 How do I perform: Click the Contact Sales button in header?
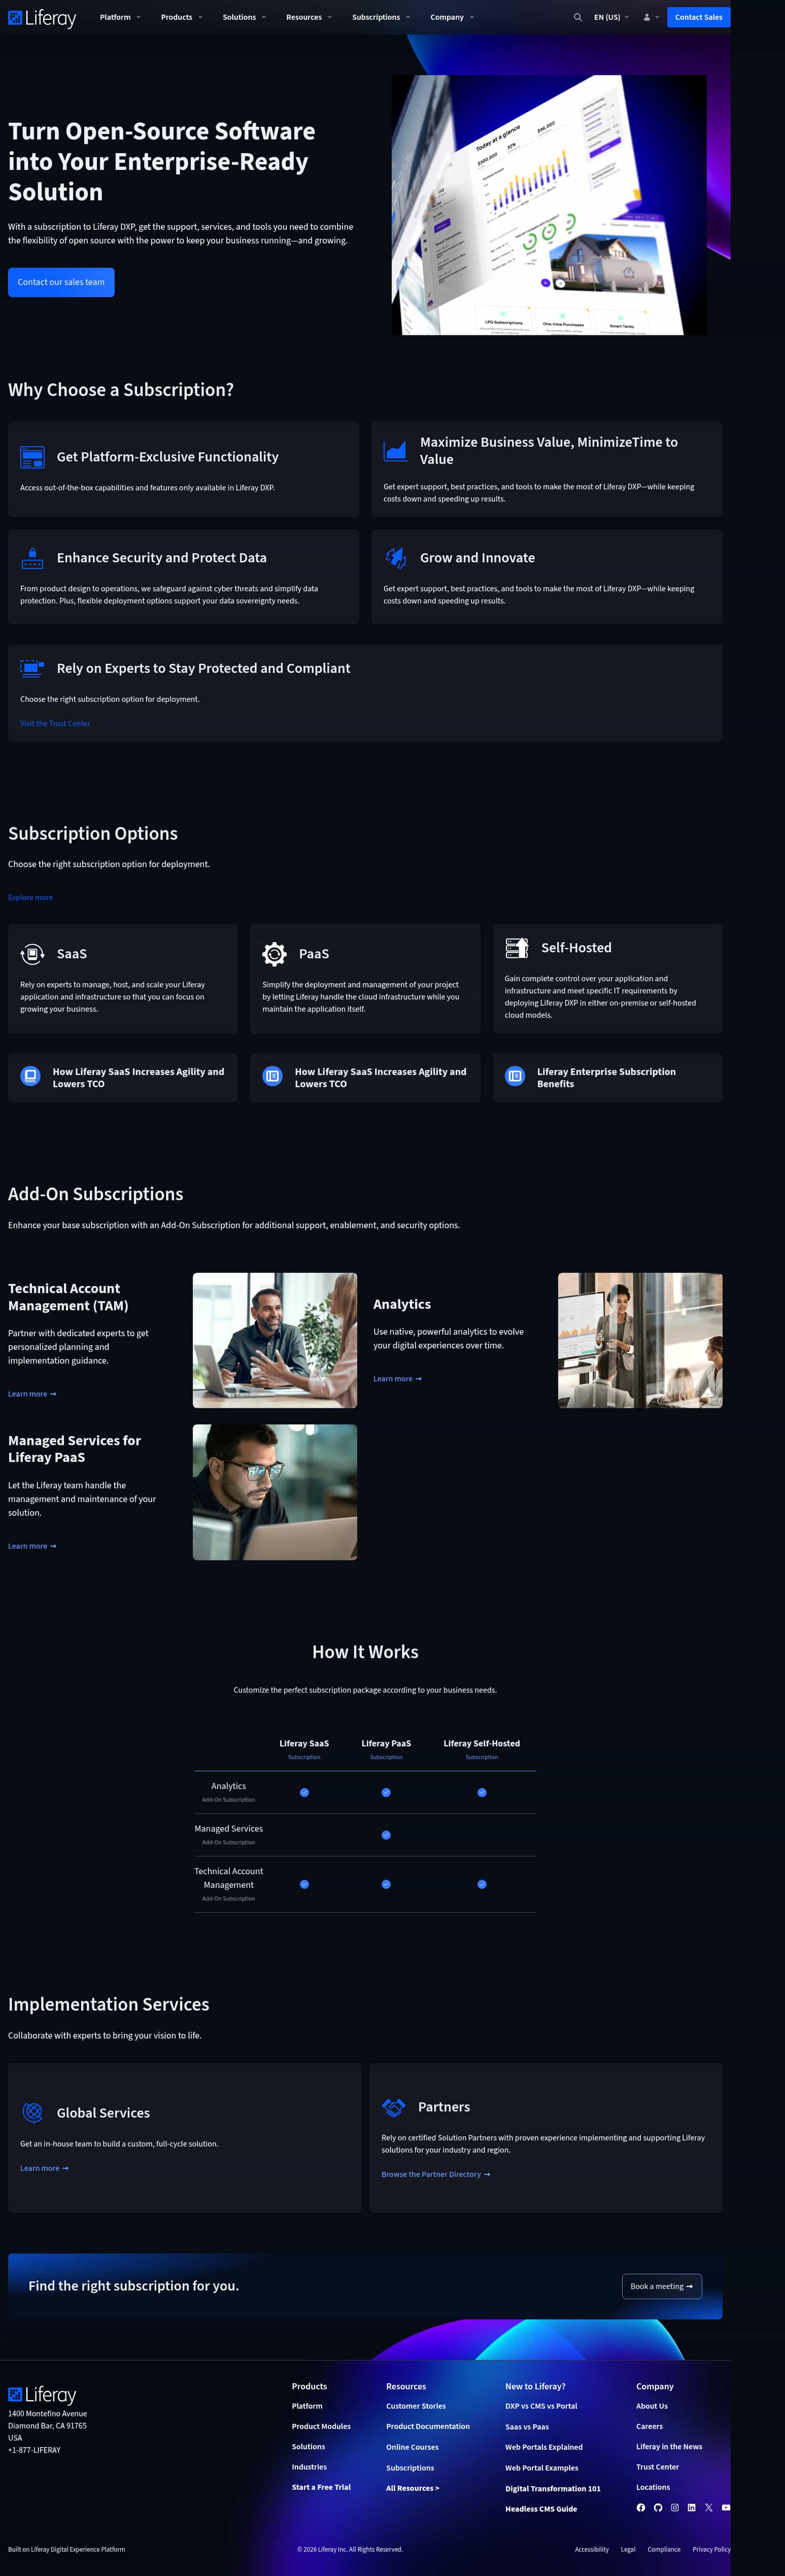[698, 17]
